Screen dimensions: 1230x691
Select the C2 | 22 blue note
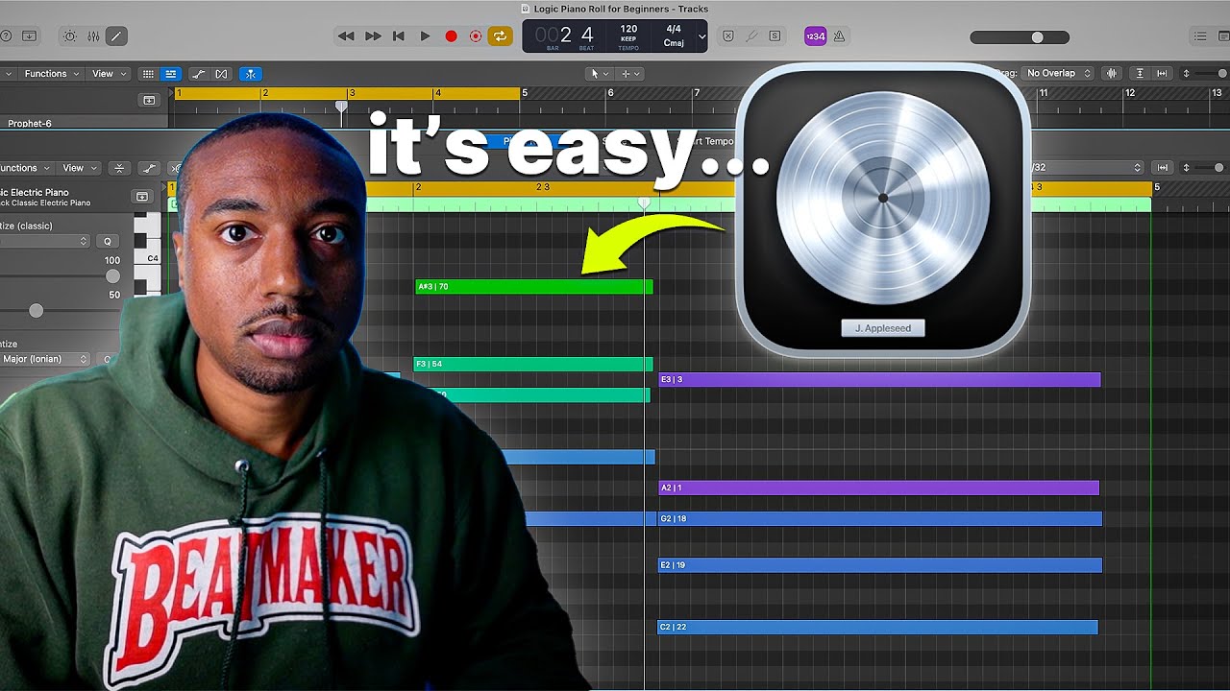pos(877,628)
